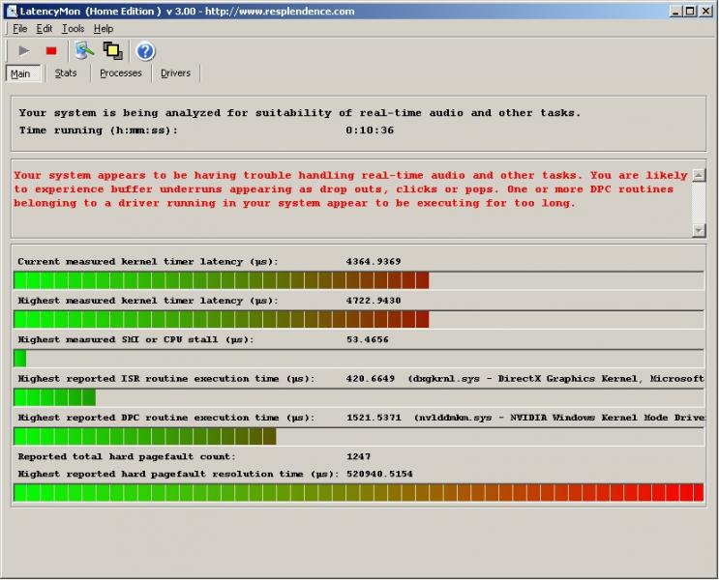Click pagefault resolution value 520940.5154
This screenshot has height=580, width=719.
(379, 475)
